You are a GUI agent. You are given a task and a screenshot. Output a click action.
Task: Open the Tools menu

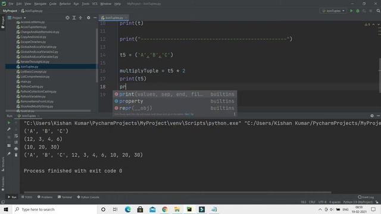(x=85, y=4)
